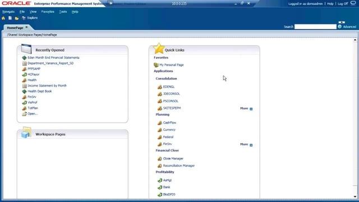Screen dimensions: 359x202
Task: Open Advanced search link
Action: [x=349, y=27]
